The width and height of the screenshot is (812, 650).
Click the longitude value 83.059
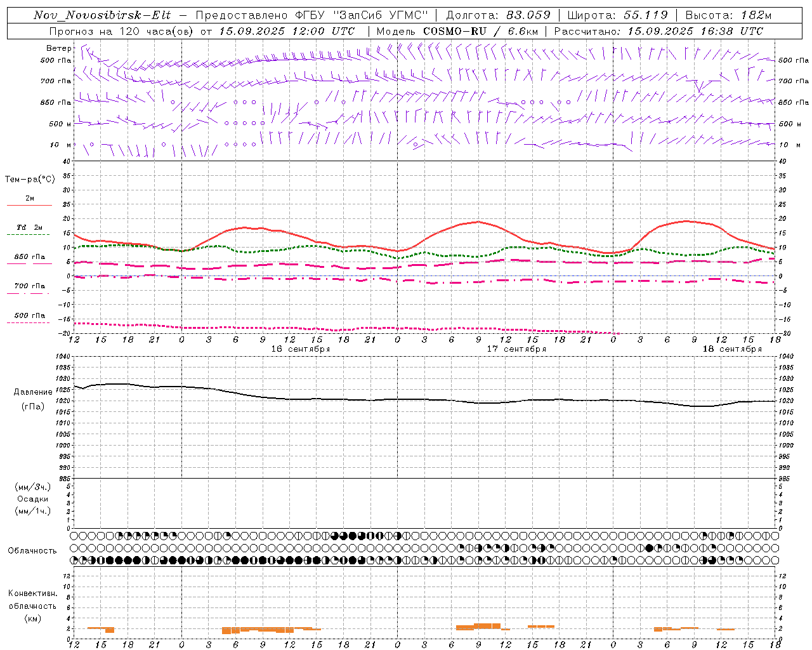[528, 15]
